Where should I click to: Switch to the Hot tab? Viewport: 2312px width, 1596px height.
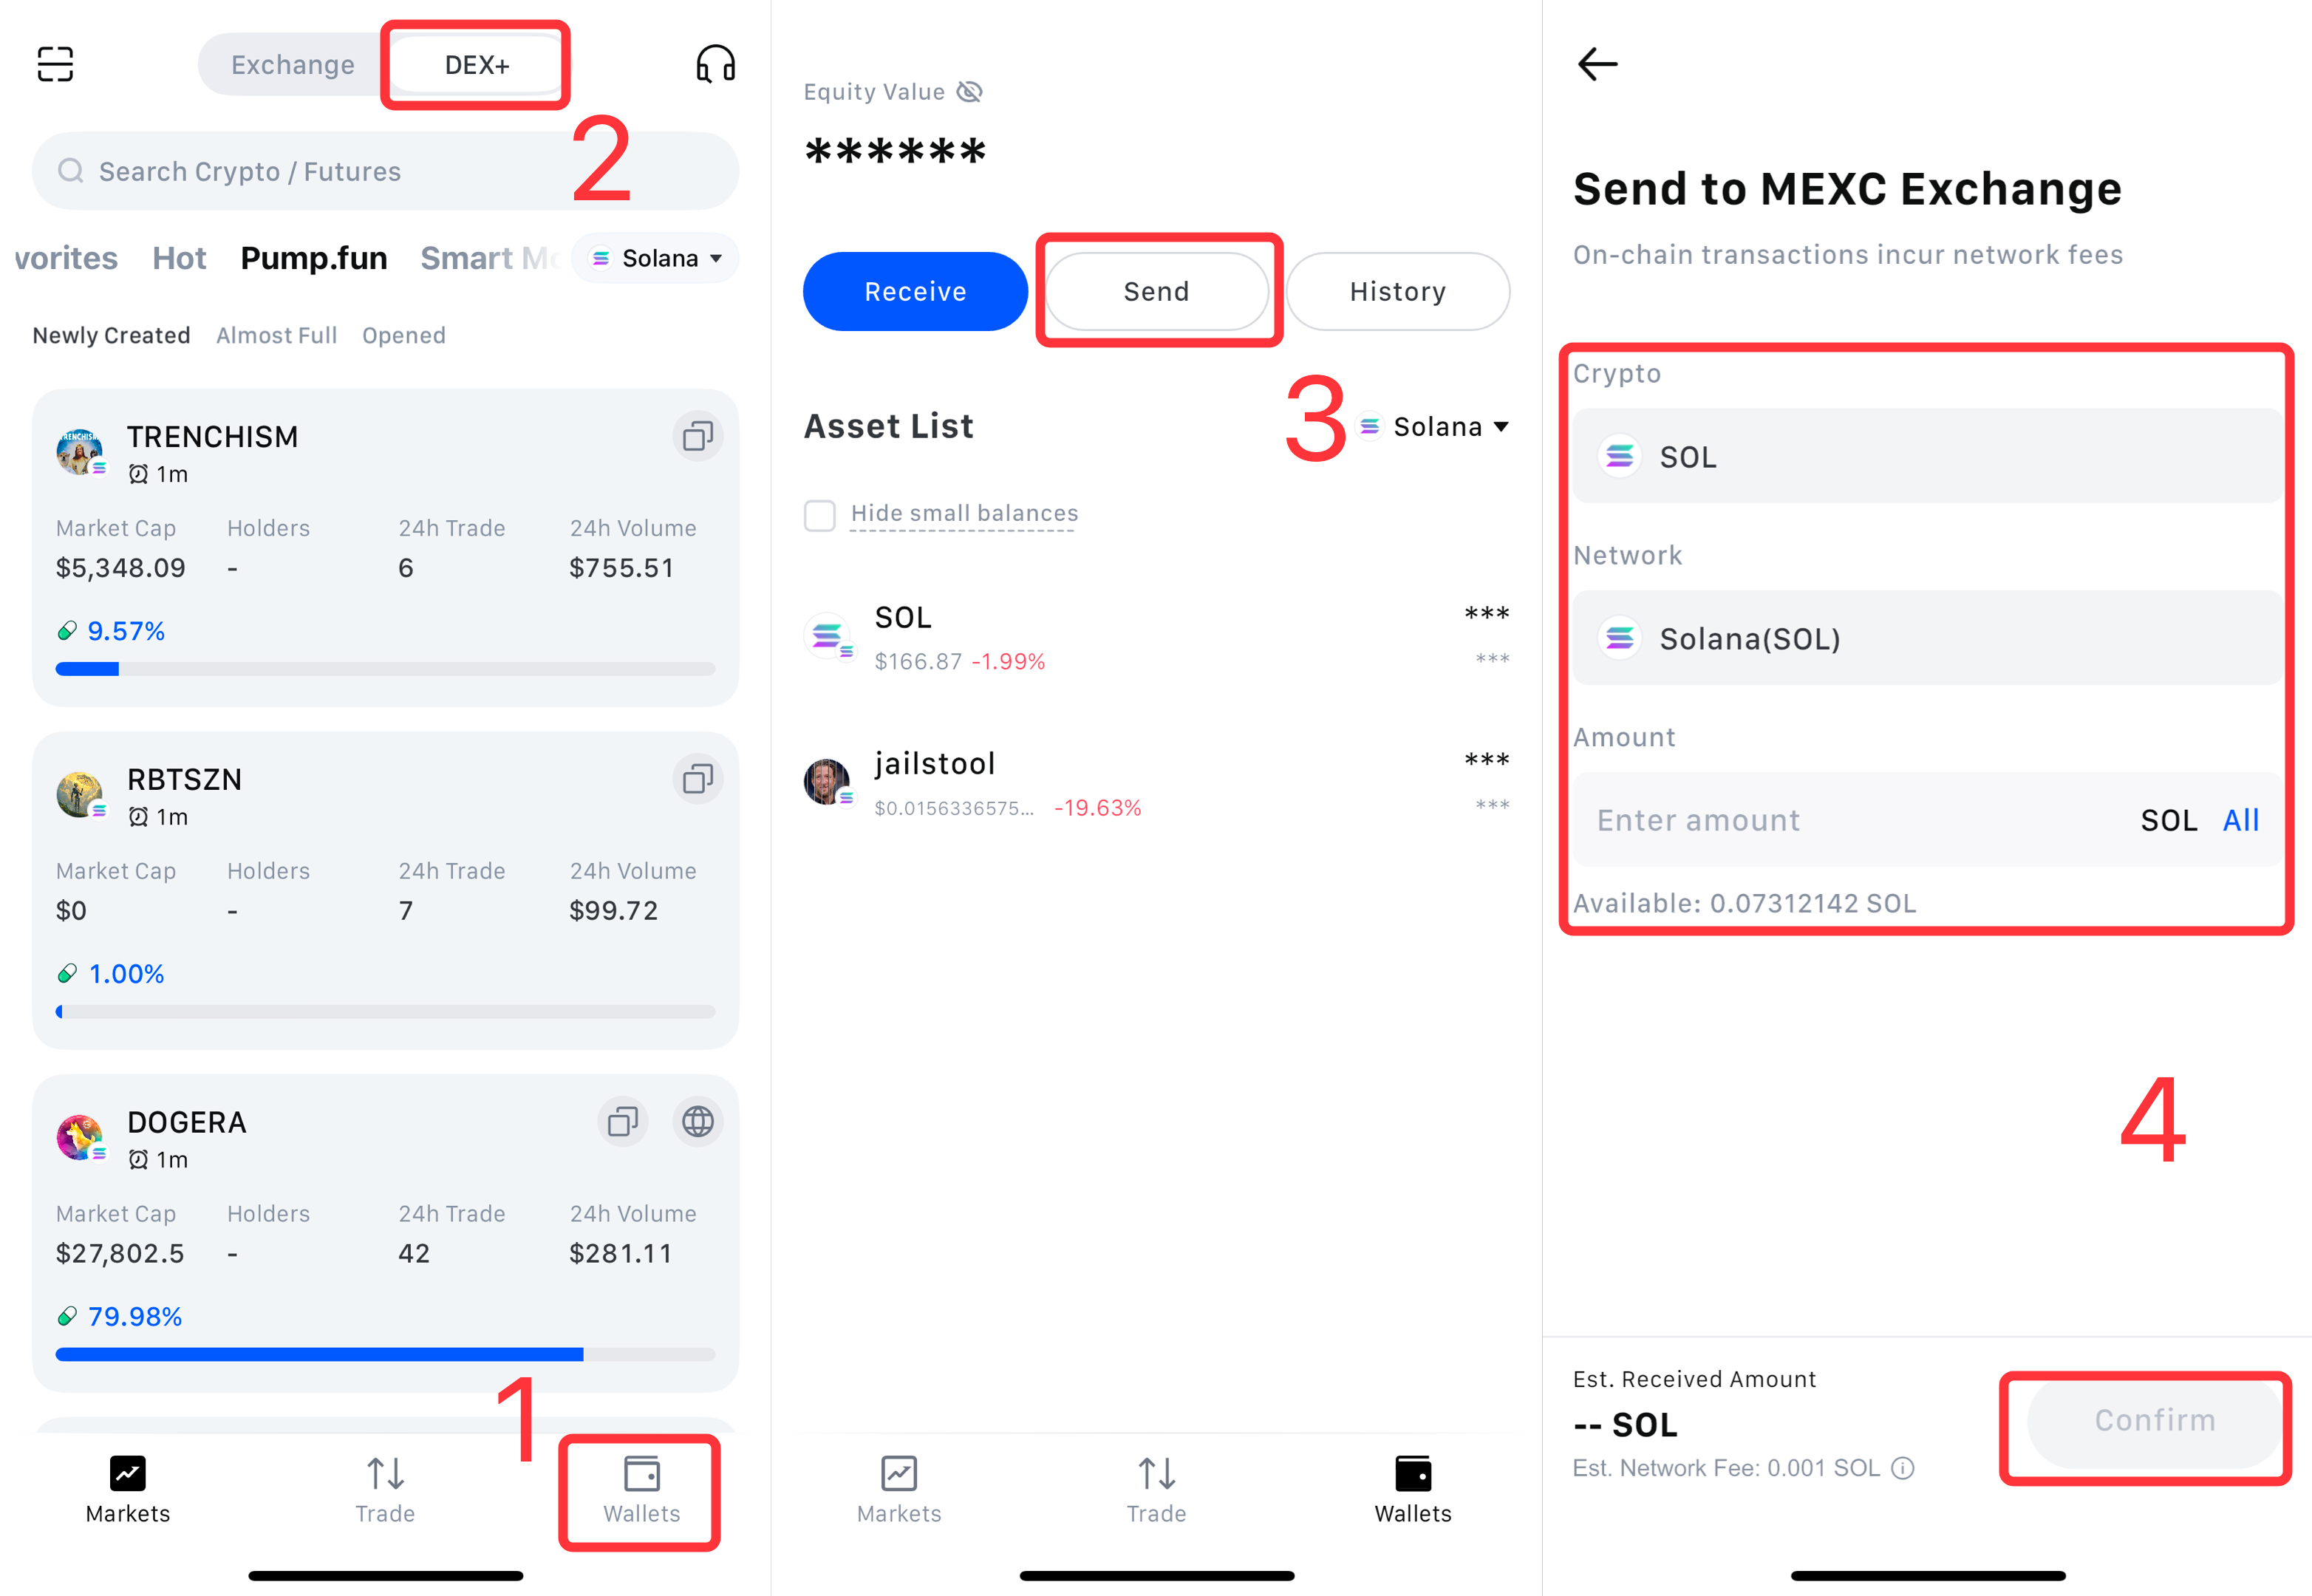coord(179,259)
